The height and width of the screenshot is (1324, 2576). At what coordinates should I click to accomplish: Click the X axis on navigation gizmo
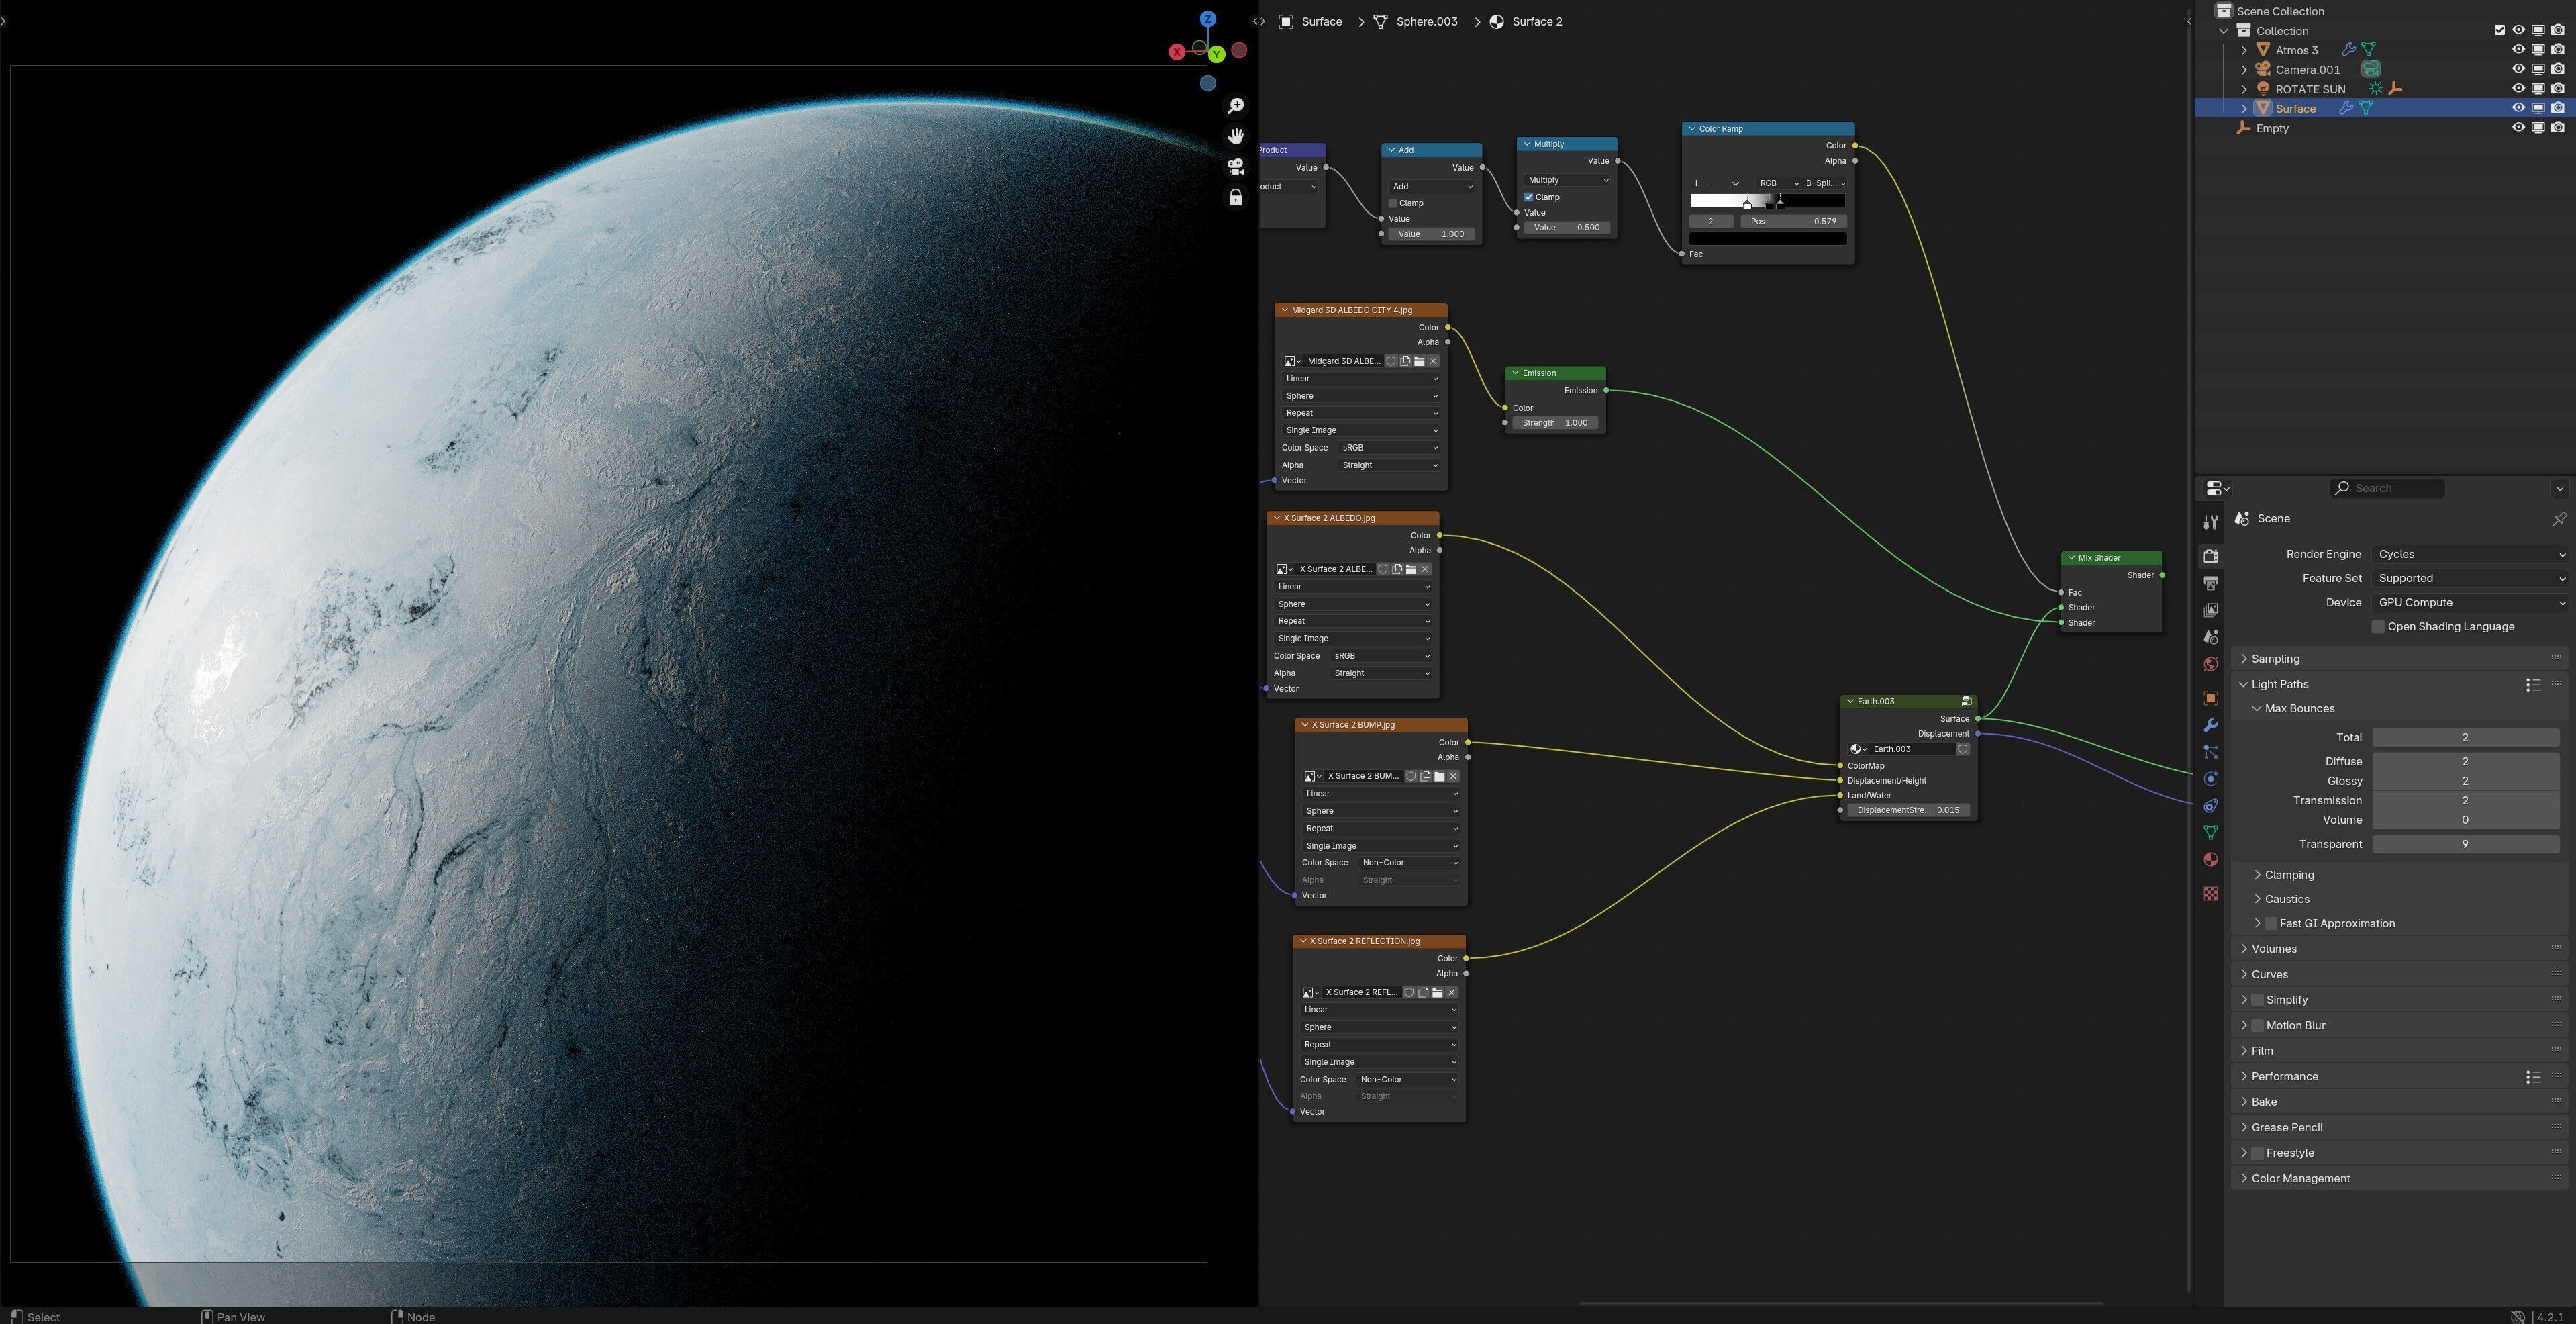1177,52
